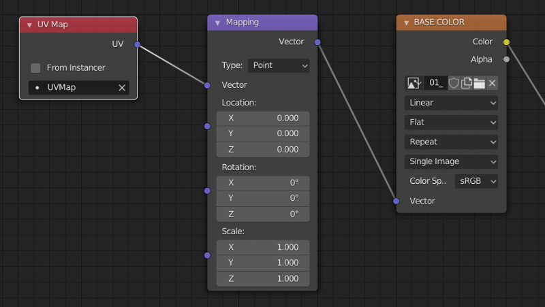The image size is (545, 307).
Task: Open the image browse icon in BASE COLOR
Action: click(414, 83)
